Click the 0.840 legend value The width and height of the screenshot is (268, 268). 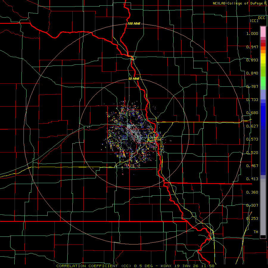tap(252, 73)
